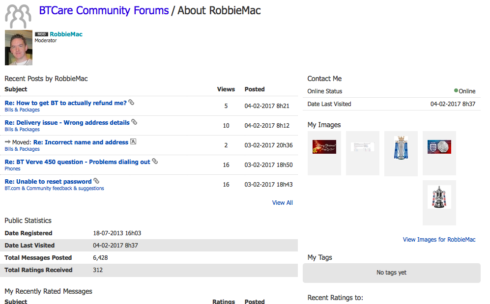Open the document screenshot image thumbnail
490x304 pixels.
[x=363, y=147]
